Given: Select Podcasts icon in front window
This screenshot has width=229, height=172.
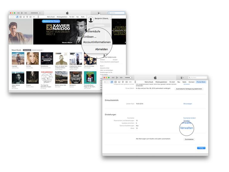Looking at the screenshot, I should (123, 82).
